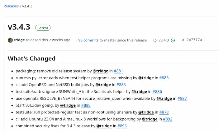Viewport: 218px width, 132px height.
Task: Open pull request #895
Action: click(122, 126)
